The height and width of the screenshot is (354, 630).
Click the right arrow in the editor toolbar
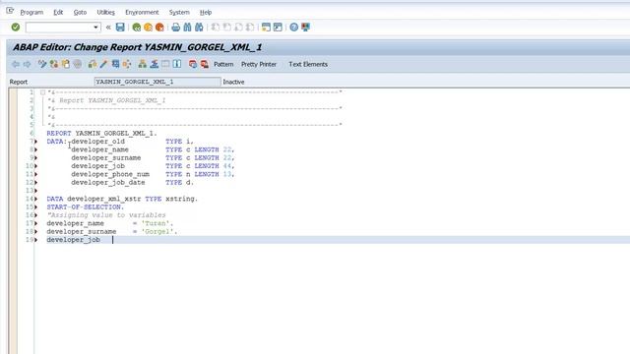coord(27,64)
